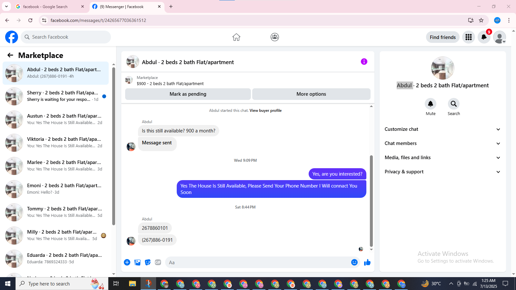The height and width of the screenshot is (290, 516).
Task: Click More options button
Action: pyautogui.click(x=311, y=94)
